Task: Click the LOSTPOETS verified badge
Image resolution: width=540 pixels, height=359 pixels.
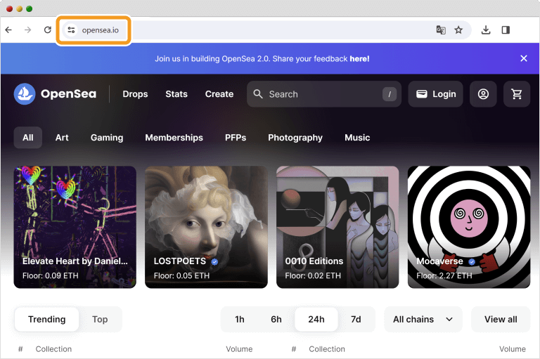Action: (214, 262)
